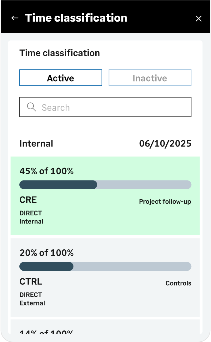The height and width of the screenshot is (342, 211).
Task: Close the Time classification panel
Action: pyautogui.click(x=198, y=18)
